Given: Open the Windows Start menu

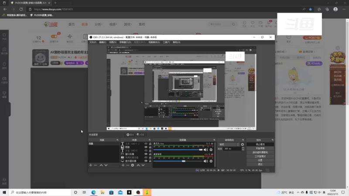Looking at the screenshot, I should (x=4, y=193).
